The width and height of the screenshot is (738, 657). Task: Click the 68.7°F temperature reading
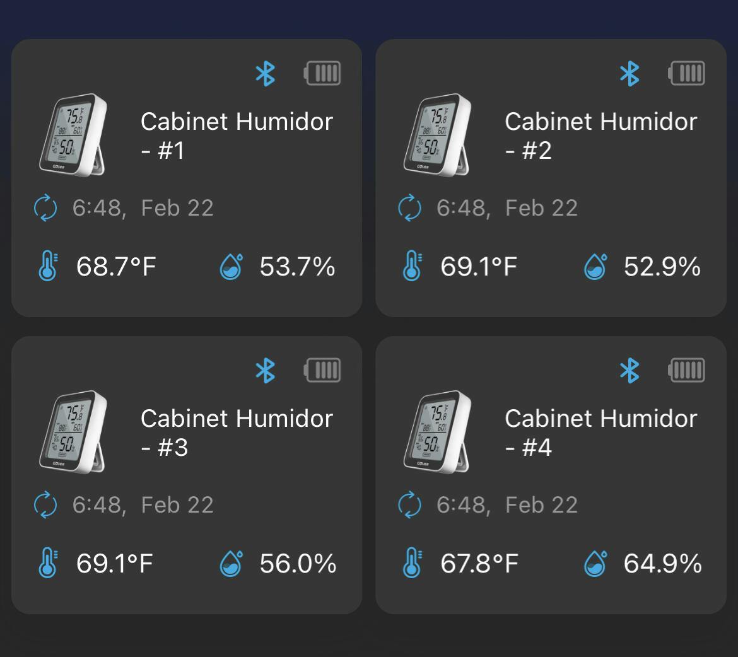point(116,266)
